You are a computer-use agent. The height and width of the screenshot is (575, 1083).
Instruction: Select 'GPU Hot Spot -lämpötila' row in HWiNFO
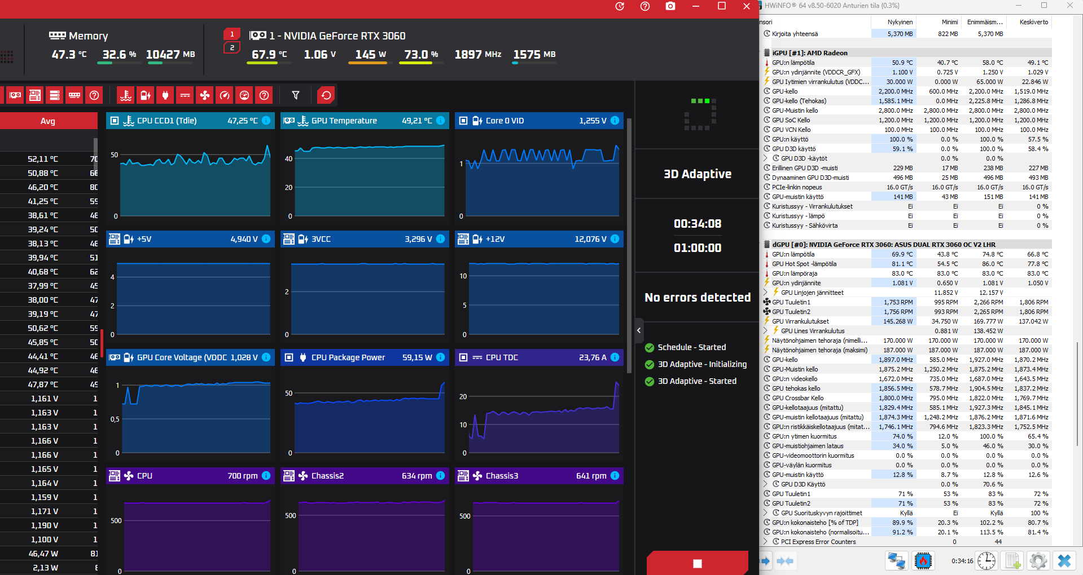click(x=907, y=264)
